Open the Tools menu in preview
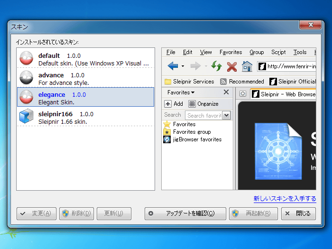This screenshot has width=332, height=249. point(300,52)
